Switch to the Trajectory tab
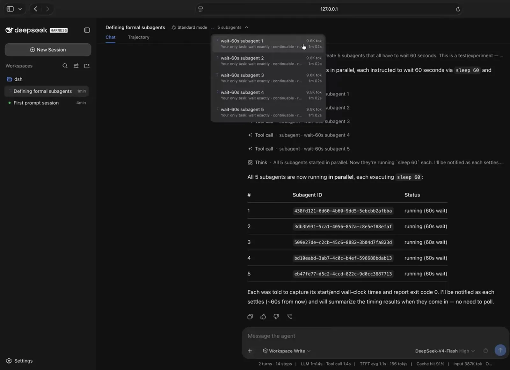 point(138,37)
